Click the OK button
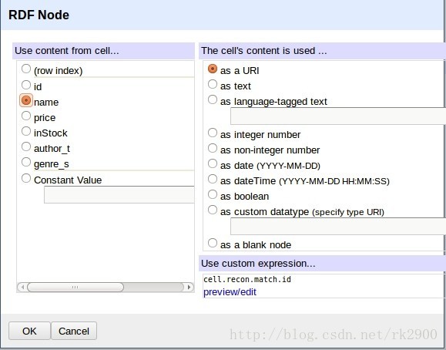The image size is (446, 350). (29, 331)
